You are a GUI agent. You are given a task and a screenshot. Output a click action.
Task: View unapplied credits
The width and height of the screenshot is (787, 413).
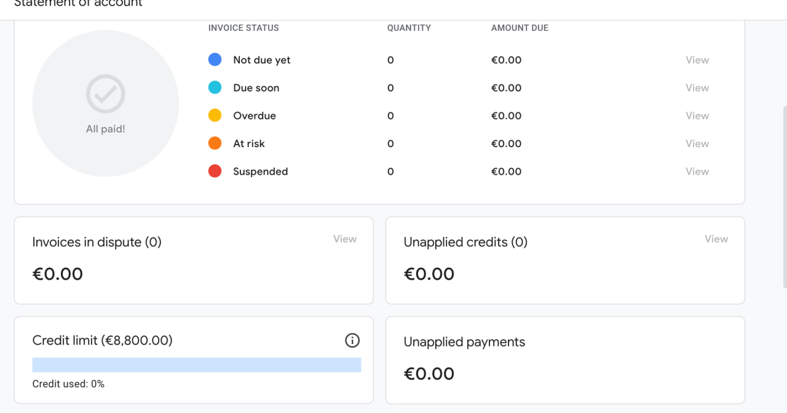pos(716,239)
